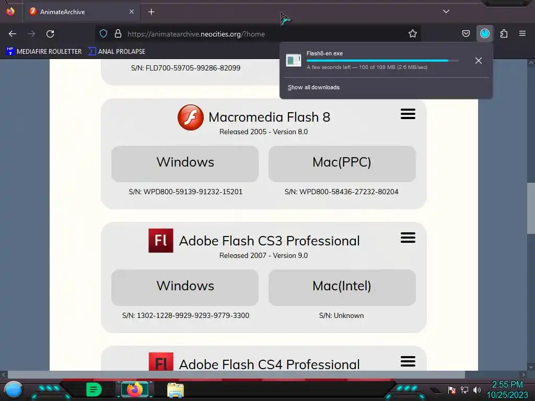Click the 2:55 PM taskbar clock
535x401 pixels.
pyautogui.click(x=507, y=385)
